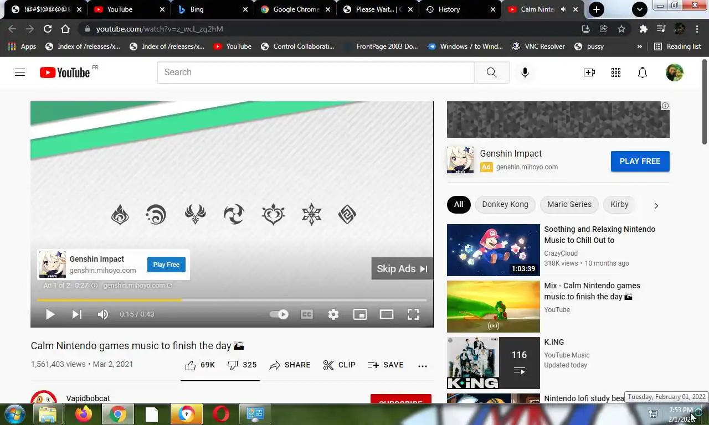Open the Chrome tab search dropdown

640,9
